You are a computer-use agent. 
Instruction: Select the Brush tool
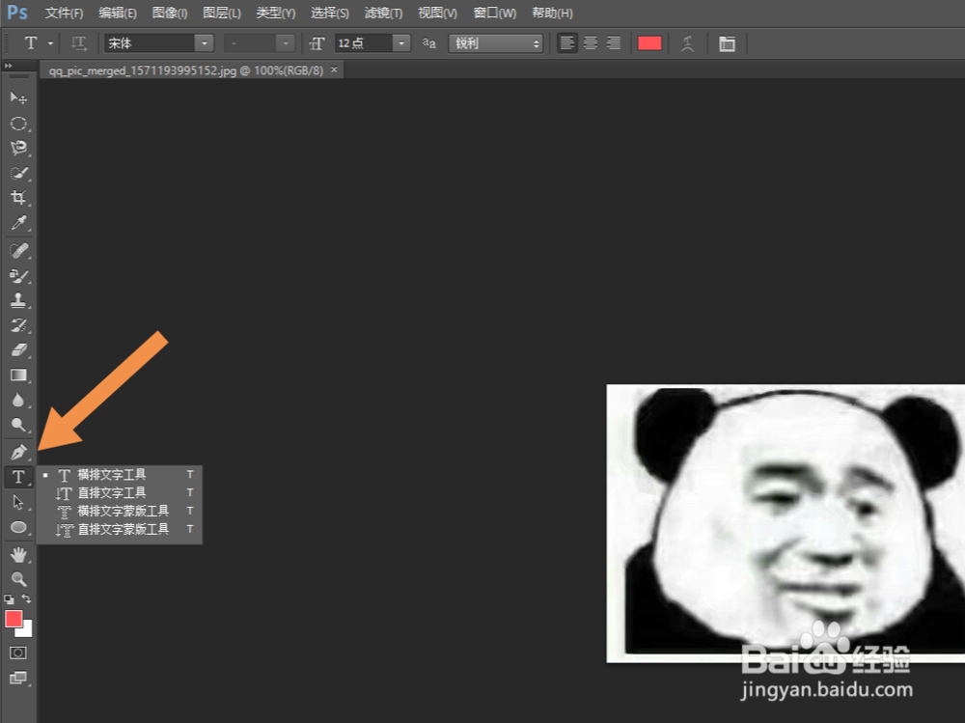coord(18,276)
